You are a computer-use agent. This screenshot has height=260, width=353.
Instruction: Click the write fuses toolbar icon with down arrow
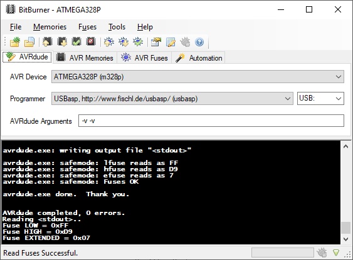click(124, 42)
